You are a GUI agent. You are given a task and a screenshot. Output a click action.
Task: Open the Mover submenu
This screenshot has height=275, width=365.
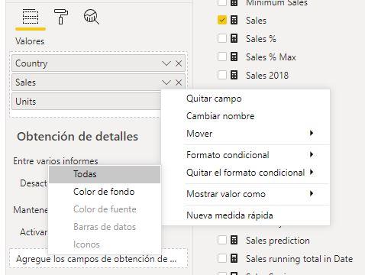(x=245, y=134)
